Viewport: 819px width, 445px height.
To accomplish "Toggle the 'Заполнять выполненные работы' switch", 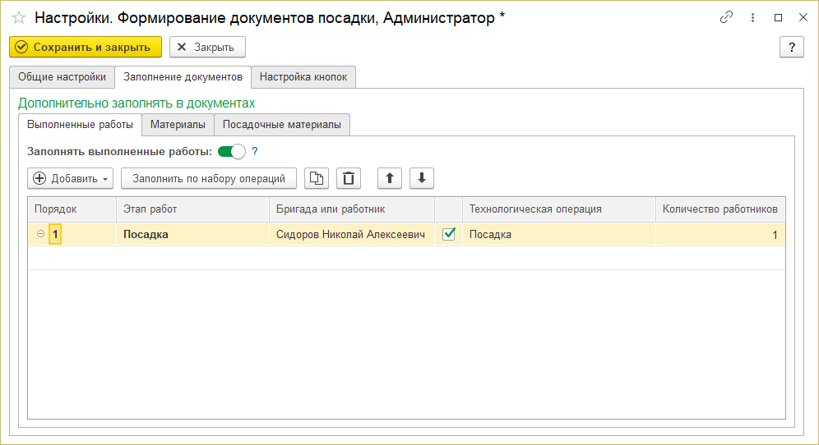I will pyautogui.click(x=231, y=151).
